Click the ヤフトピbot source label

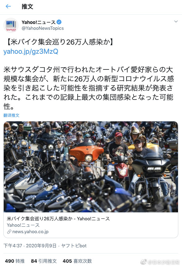[x=74, y=246]
